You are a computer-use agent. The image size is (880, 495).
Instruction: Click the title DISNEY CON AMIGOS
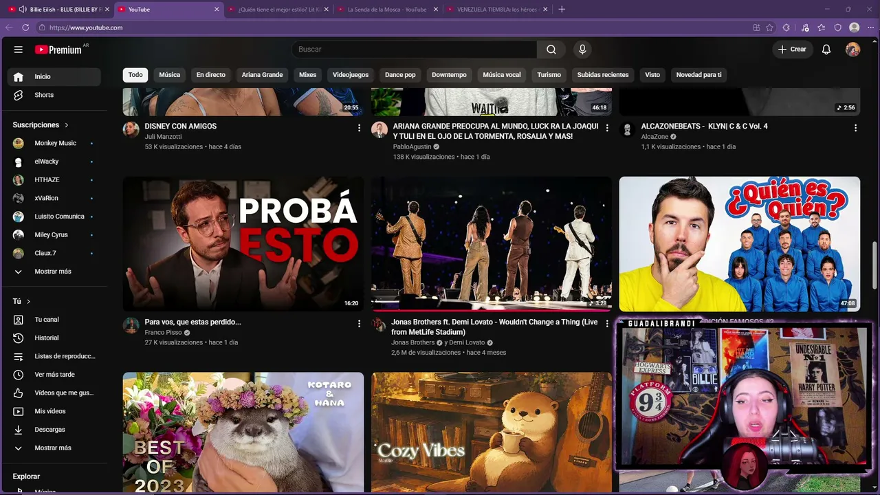click(181, 126)
